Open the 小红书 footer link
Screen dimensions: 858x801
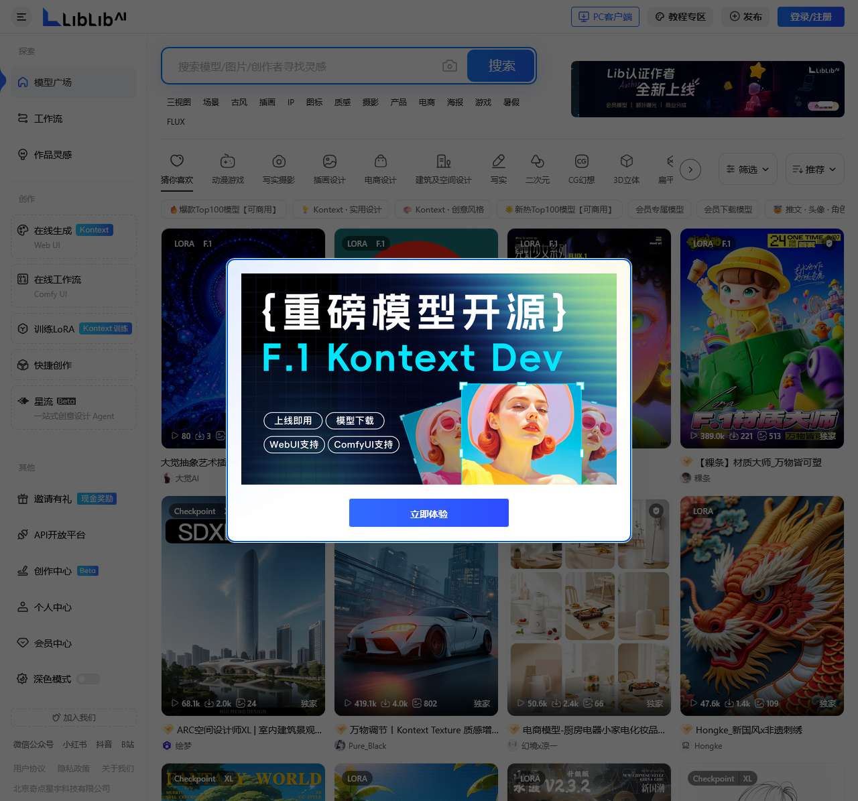click(x=75, y=745)
